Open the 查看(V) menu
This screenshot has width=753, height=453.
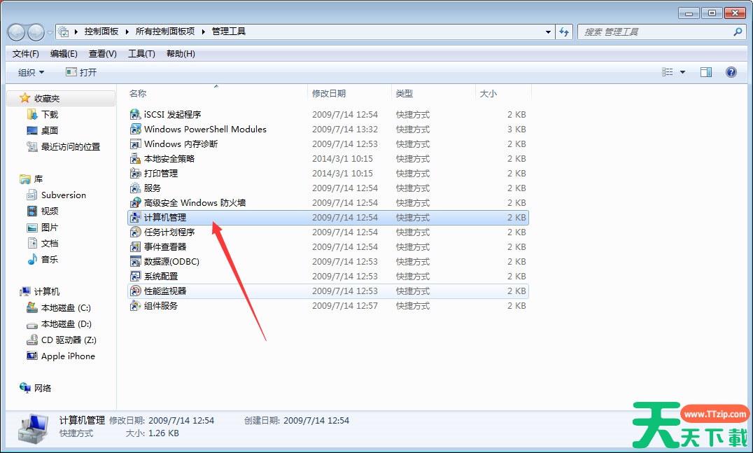(x=103, y=54)
